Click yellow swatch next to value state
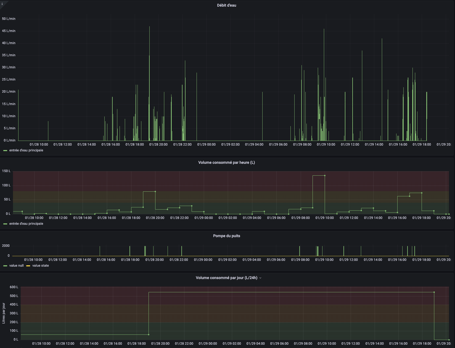The image size is (455, 348). click(28, 266)
